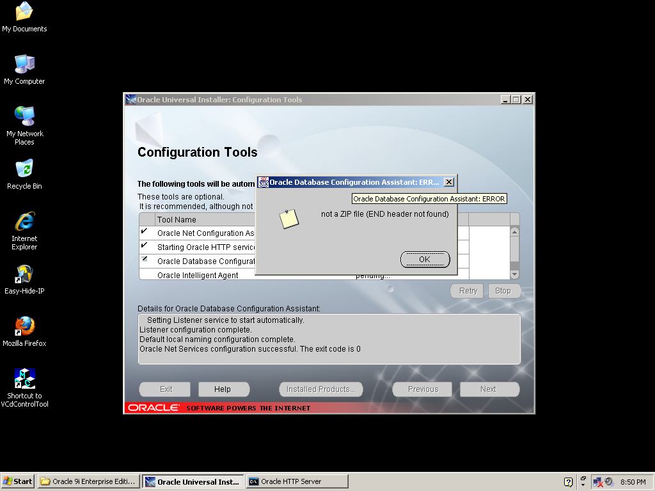The height and width of the screenshot is (491, 655).
Task: Select Oracle Intelligent Agent row
Action: click(198, 276)
